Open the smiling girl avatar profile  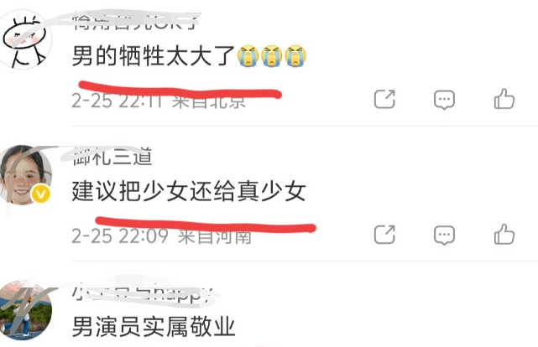point(24,174)
